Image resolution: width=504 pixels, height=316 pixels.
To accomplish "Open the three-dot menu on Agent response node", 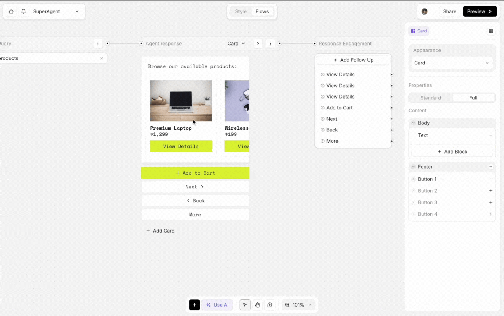I will 270,44.
